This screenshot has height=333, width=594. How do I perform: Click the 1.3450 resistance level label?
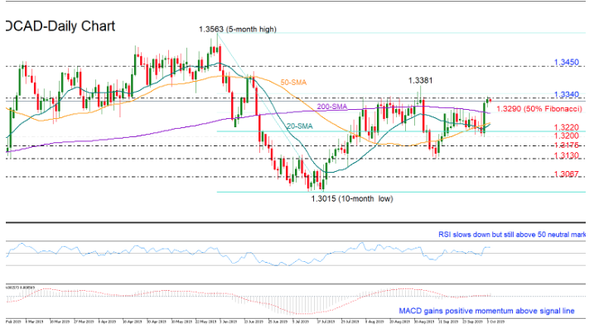click(x=567, y=62)
